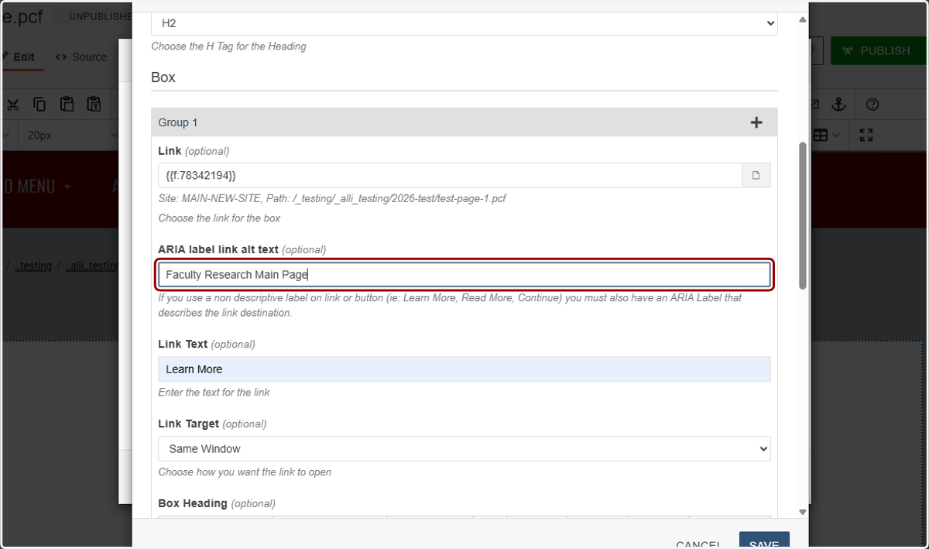Click the 'Site: MAIN-NEW-SITE, Path' text line
The image size is (929, 549).
[332, 199]
